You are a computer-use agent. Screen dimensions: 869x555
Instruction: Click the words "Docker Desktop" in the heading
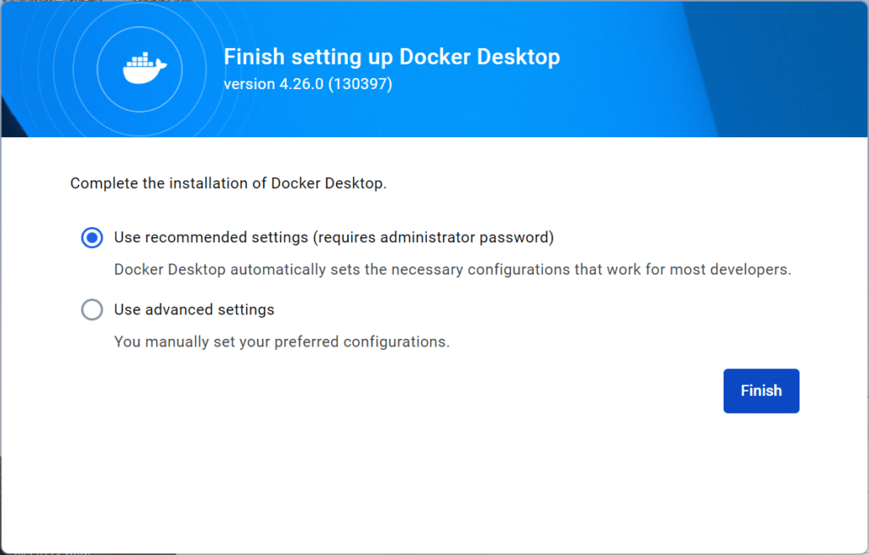pos(479,57)
